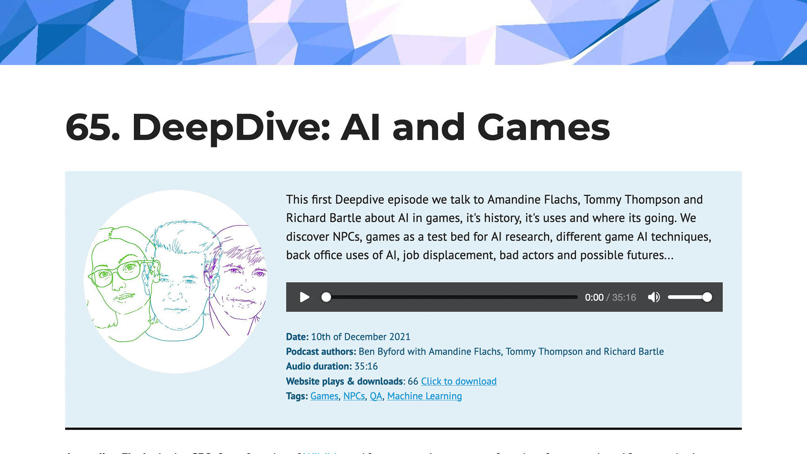Mute audio using the speaker icon
807x454 pixels.
coord(654,297)
